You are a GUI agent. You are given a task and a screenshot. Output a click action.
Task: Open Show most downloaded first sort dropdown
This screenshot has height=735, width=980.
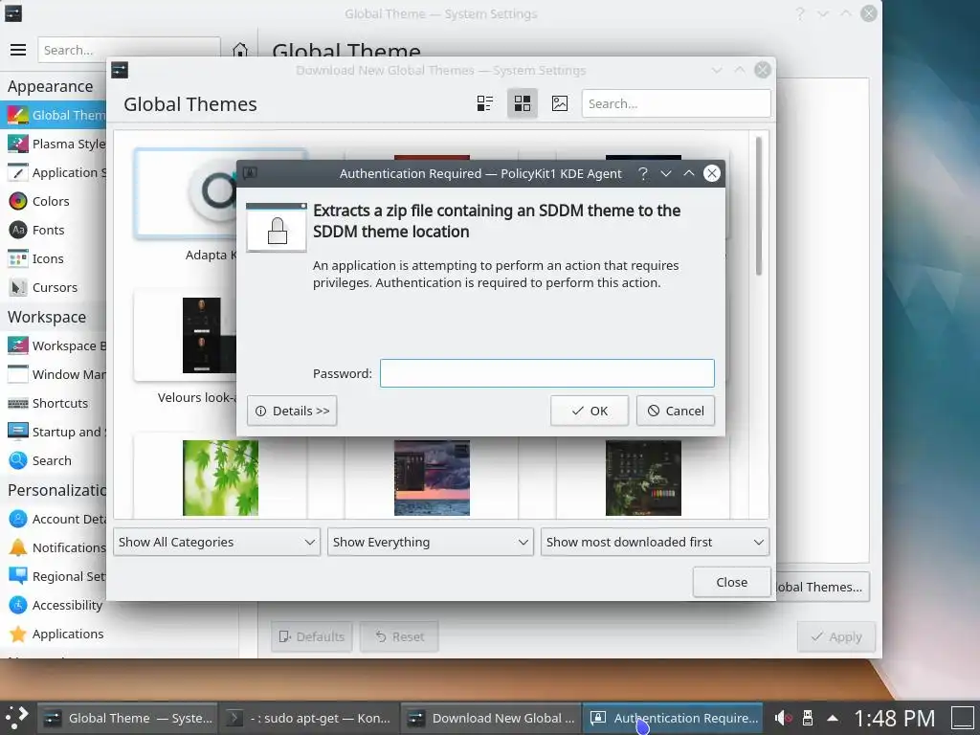pos(655,542)
